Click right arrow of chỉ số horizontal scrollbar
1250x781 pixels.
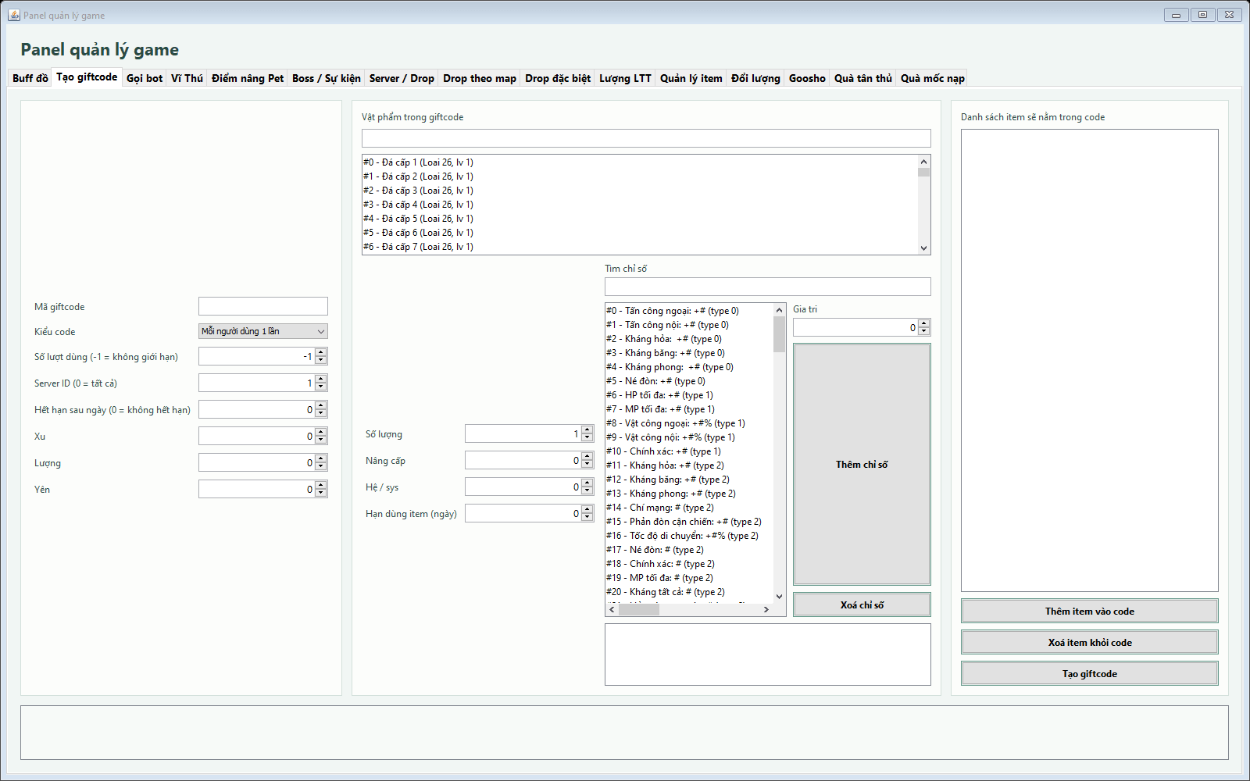pos(766,610)
